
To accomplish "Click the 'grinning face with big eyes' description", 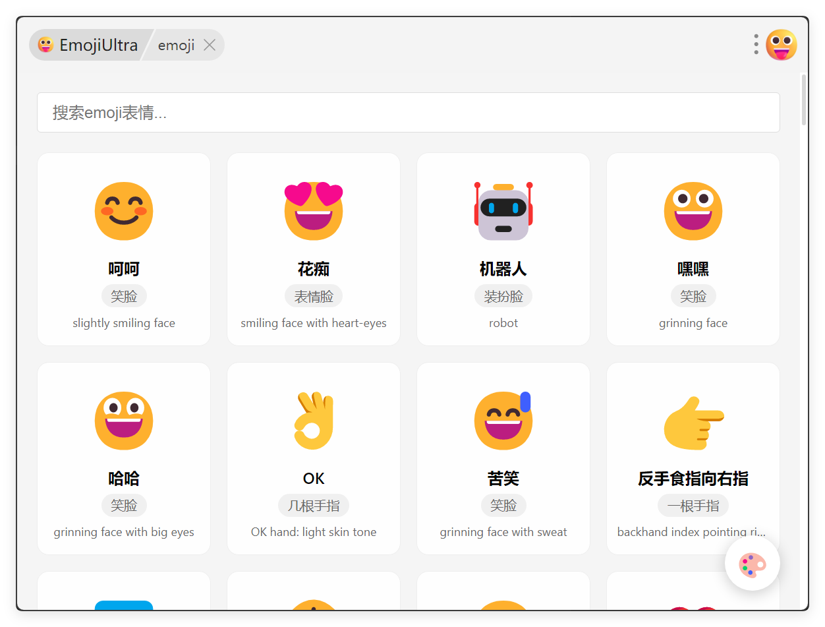I will (124, 532).
